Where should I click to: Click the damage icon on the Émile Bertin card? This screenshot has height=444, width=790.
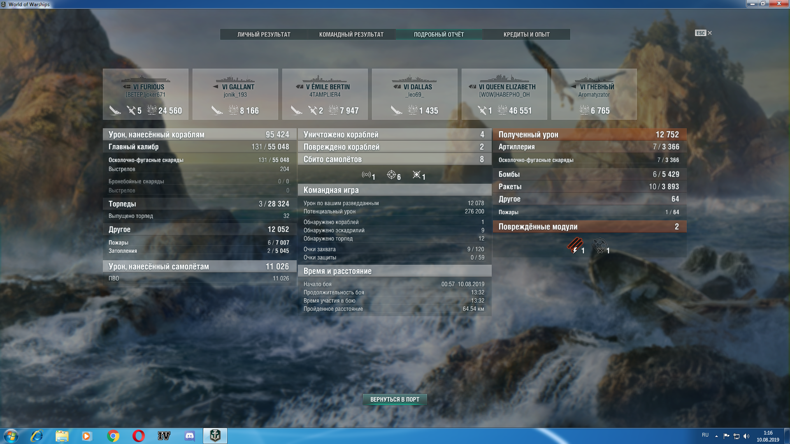[333, 110]
